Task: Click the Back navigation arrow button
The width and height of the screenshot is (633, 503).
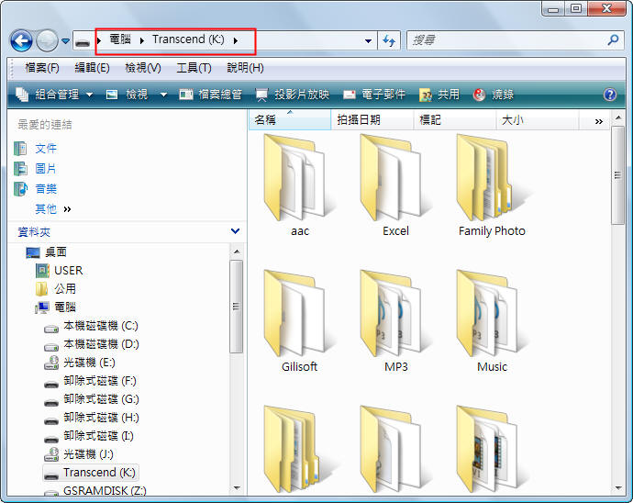Action: point(21,41)
